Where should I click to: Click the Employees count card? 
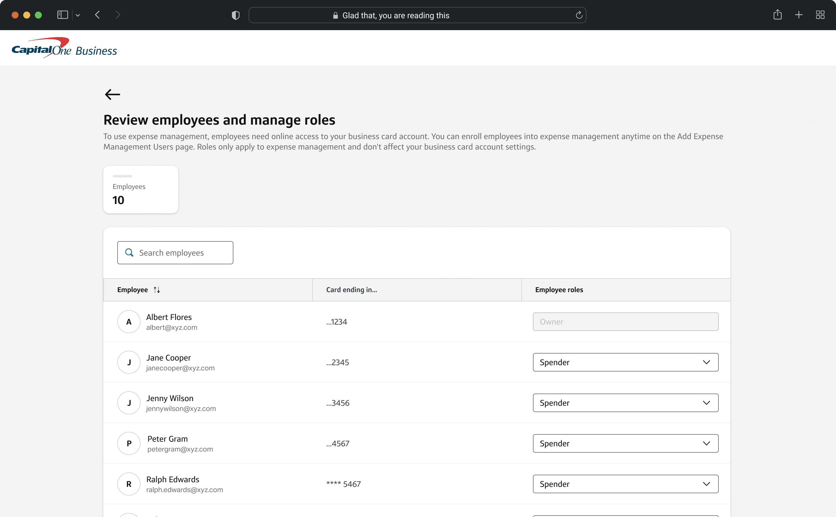140,190
